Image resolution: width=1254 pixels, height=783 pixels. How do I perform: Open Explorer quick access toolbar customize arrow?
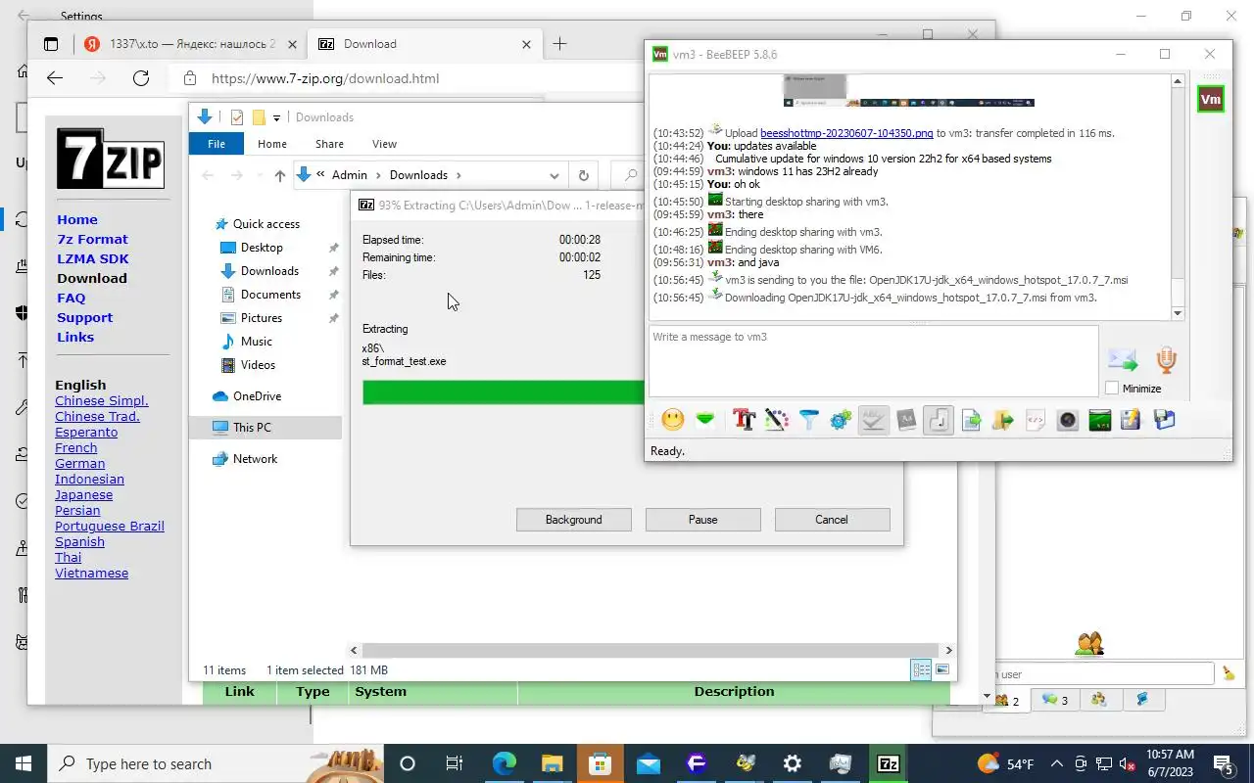277,117
